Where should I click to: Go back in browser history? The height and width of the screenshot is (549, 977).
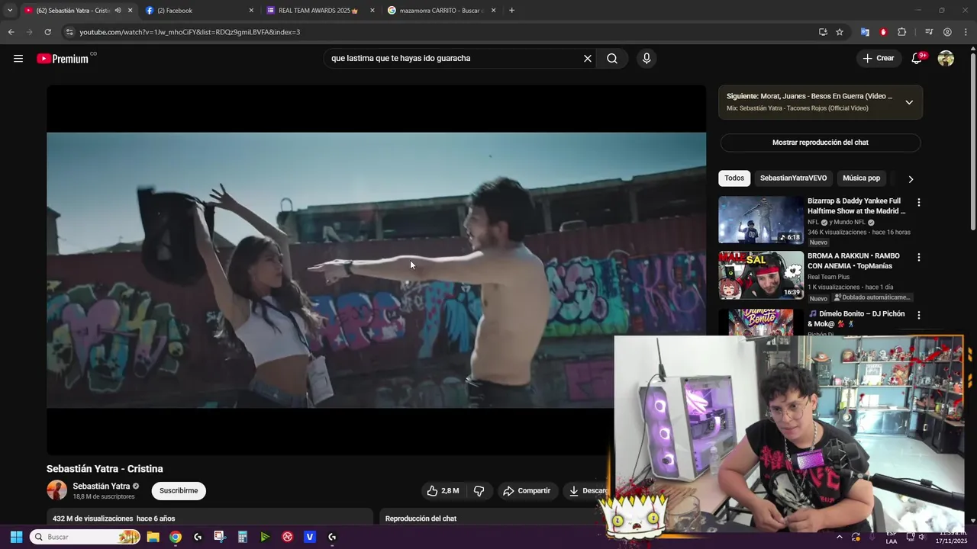[x=11, y=32]
